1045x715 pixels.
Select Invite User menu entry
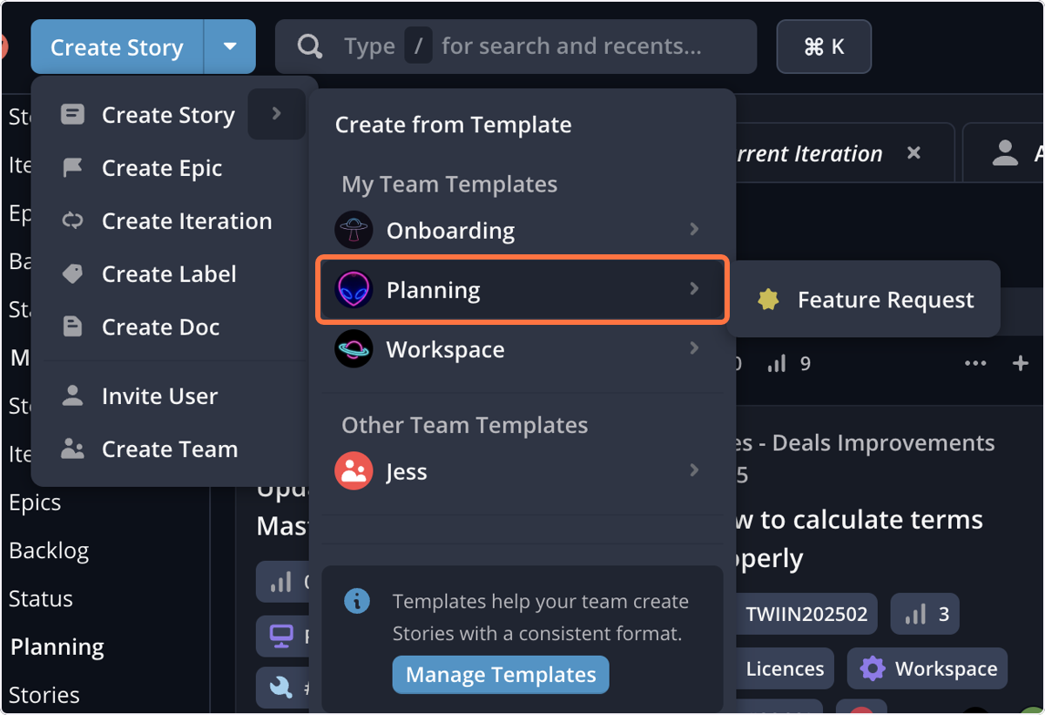pyautogui.click(x=159, y=396)
